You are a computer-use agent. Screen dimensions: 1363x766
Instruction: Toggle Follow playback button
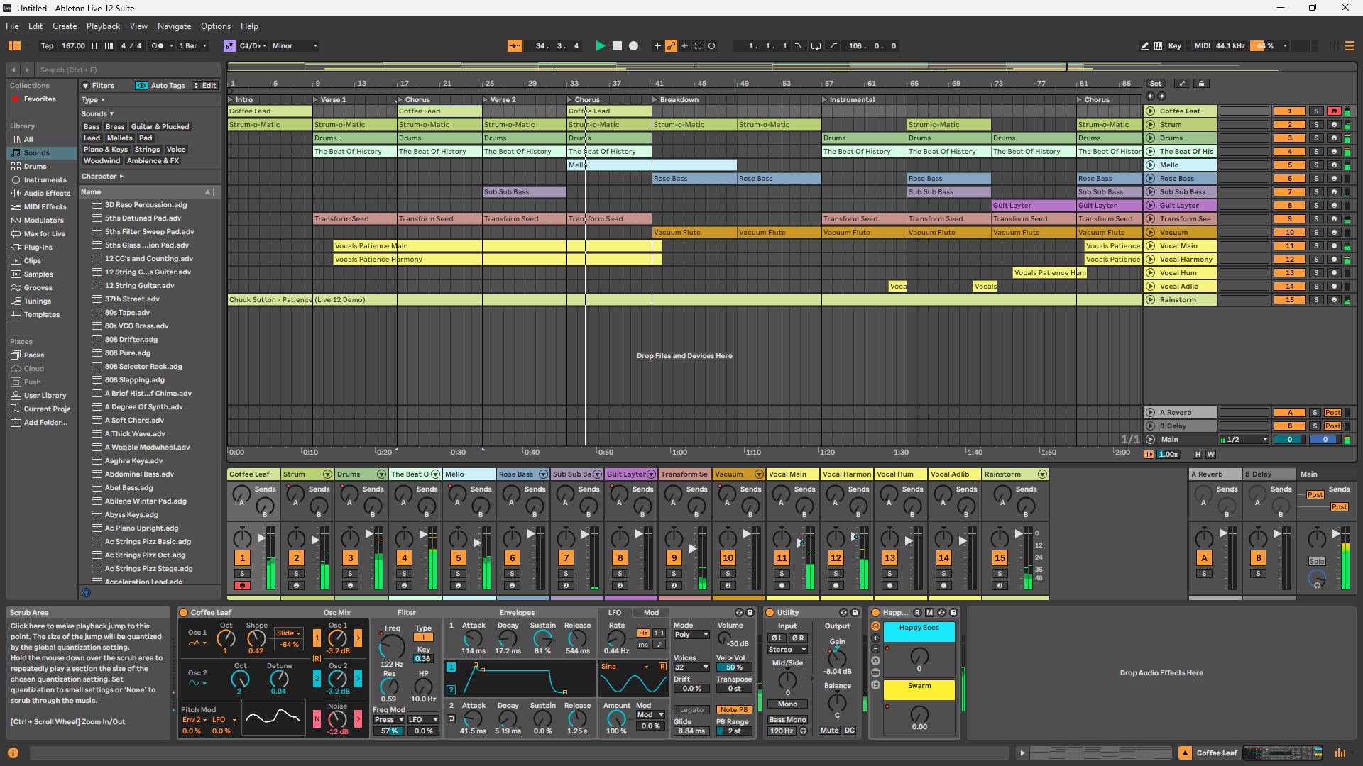[515, 46]
